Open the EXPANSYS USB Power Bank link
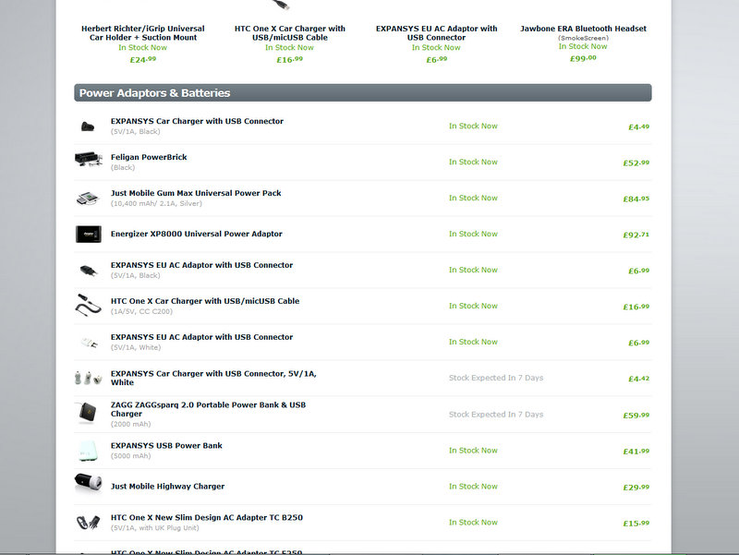 pos(166,446)
